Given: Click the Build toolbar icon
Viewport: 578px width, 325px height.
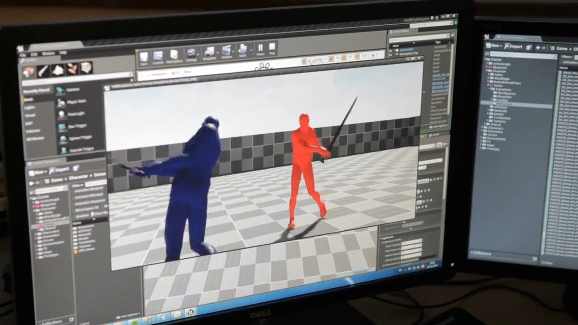Looking at the screenshot, I should (242, 51).
